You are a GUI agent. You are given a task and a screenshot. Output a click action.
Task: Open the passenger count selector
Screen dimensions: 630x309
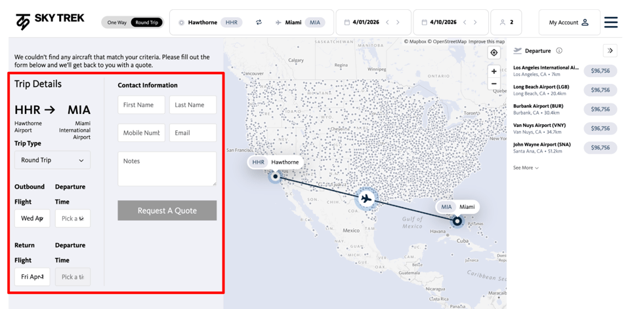coord(507,22)
